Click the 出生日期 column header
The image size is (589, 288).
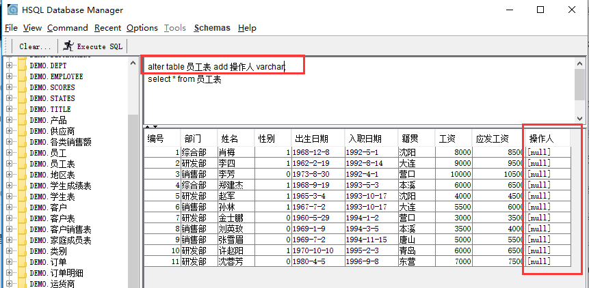click(x=318, y=139)
